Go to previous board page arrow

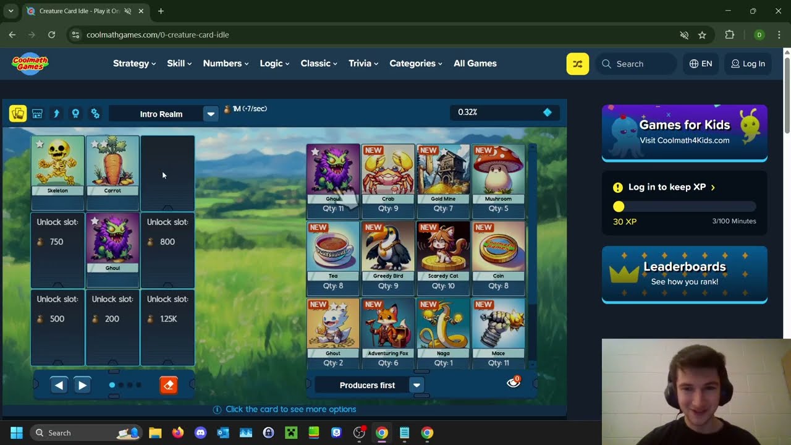(59, 385)
